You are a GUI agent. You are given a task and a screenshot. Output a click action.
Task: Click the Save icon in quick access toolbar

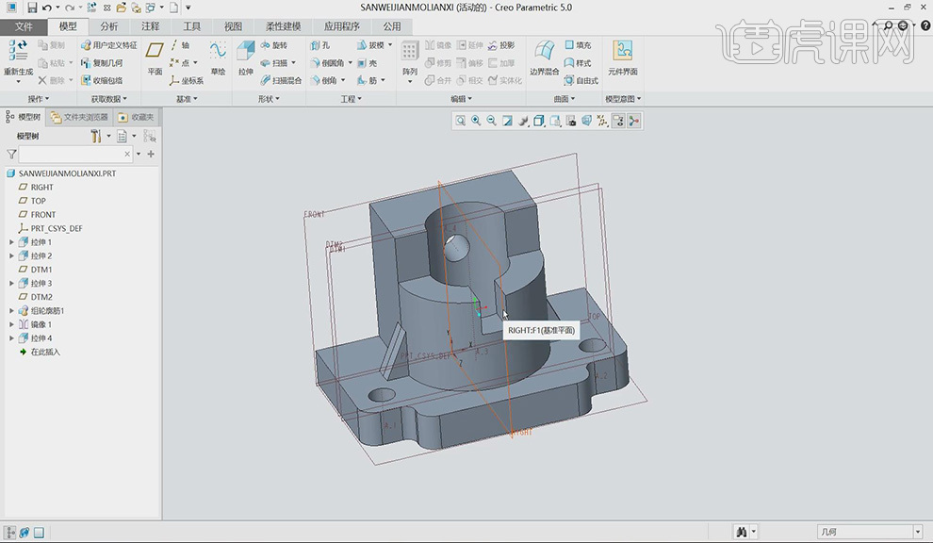click(31, 8)
